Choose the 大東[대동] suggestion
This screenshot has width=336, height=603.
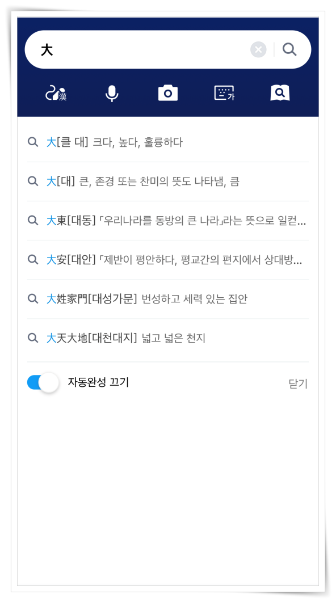[168, 221]
